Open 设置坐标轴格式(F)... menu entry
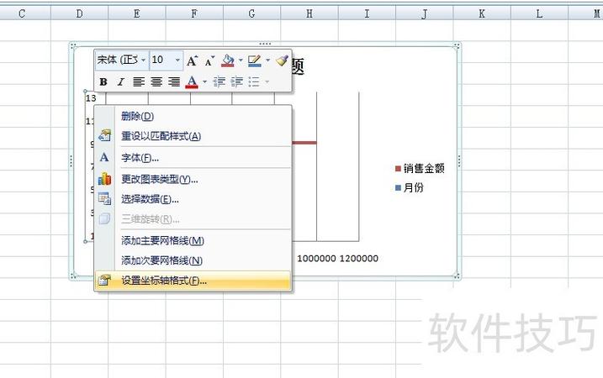This screenshot has height=378, width=603. (x=193, y=281)
